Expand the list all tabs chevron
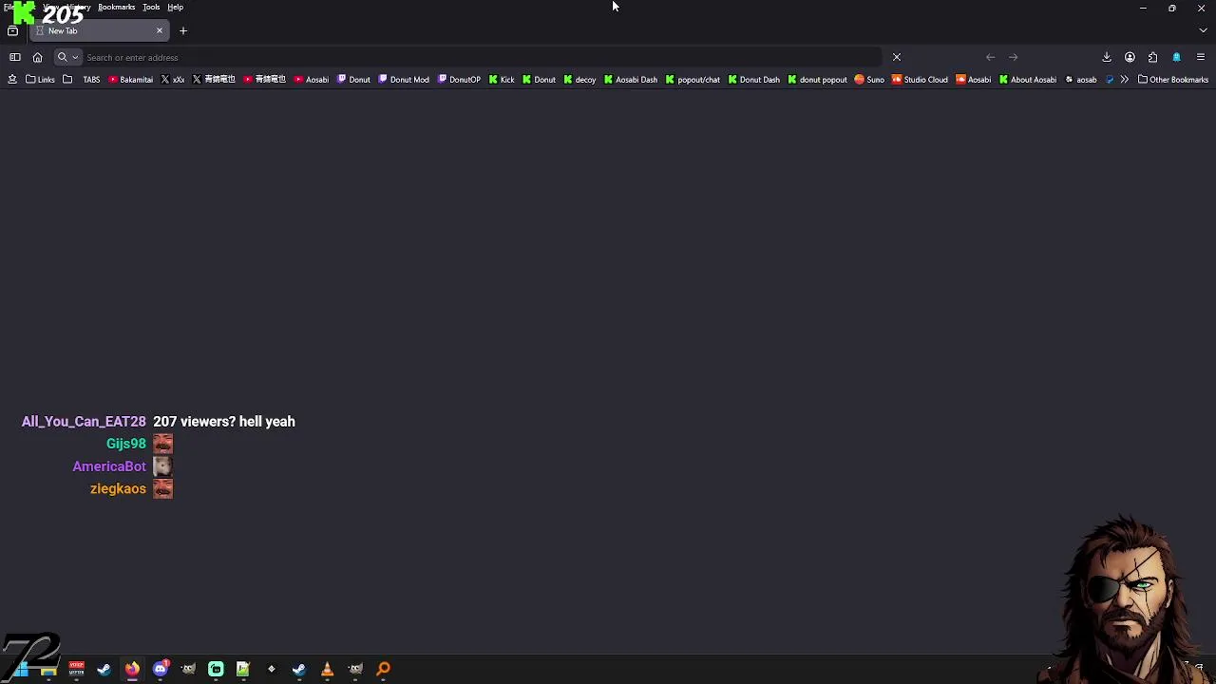1216x684 pixels. point(1203,30)
